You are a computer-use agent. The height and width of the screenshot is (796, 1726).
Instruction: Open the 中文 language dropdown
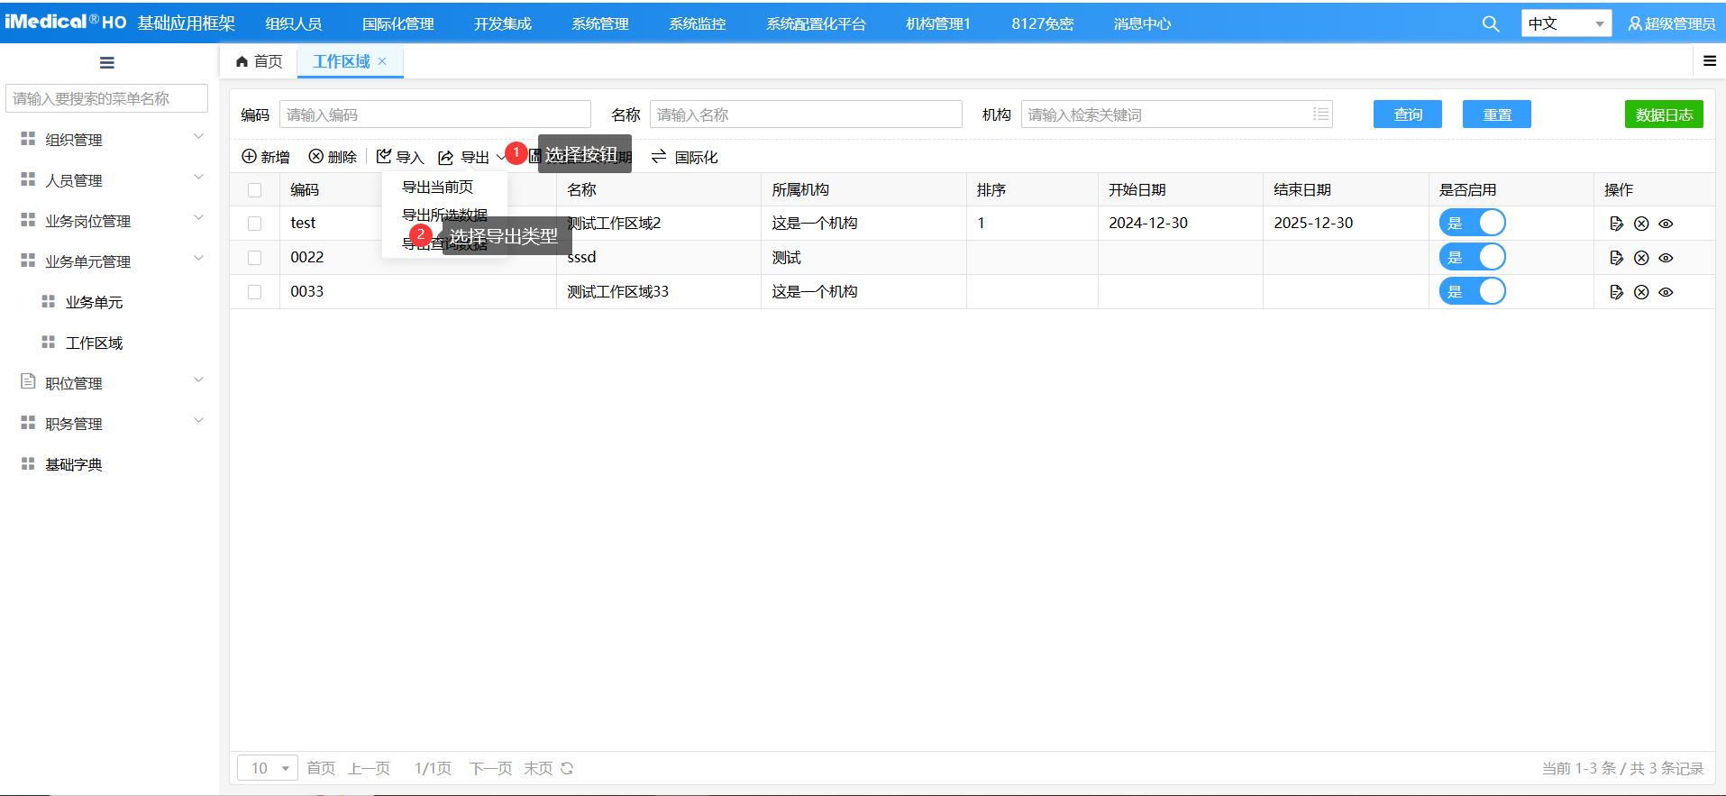click(1566, 23)
